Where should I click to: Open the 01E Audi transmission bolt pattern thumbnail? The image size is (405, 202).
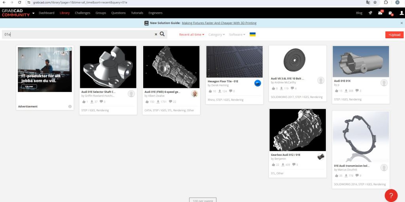(x=361, y=137)
